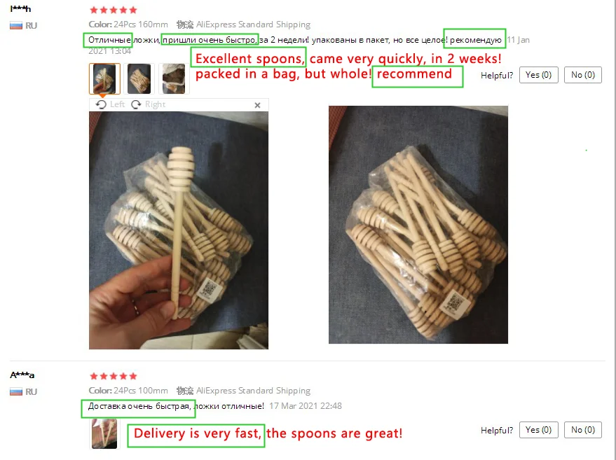Click the logistics icon beside first AliExpress Standard Shipping

pos(185,25)
